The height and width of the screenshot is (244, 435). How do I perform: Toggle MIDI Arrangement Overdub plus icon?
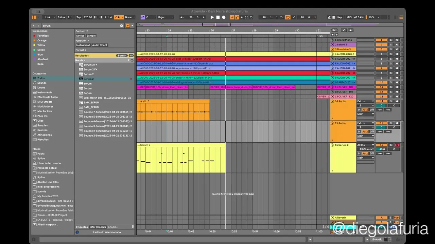[x=232, y=17]
